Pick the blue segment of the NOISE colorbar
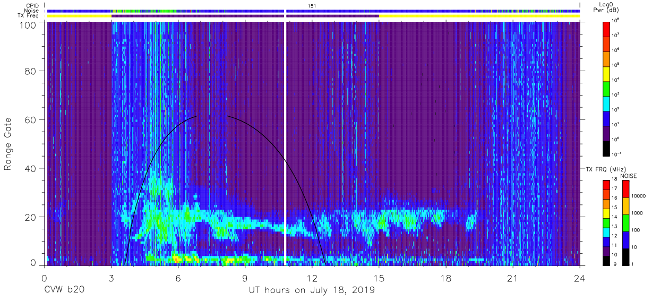652x301 pixels. (x=624, y=239)
